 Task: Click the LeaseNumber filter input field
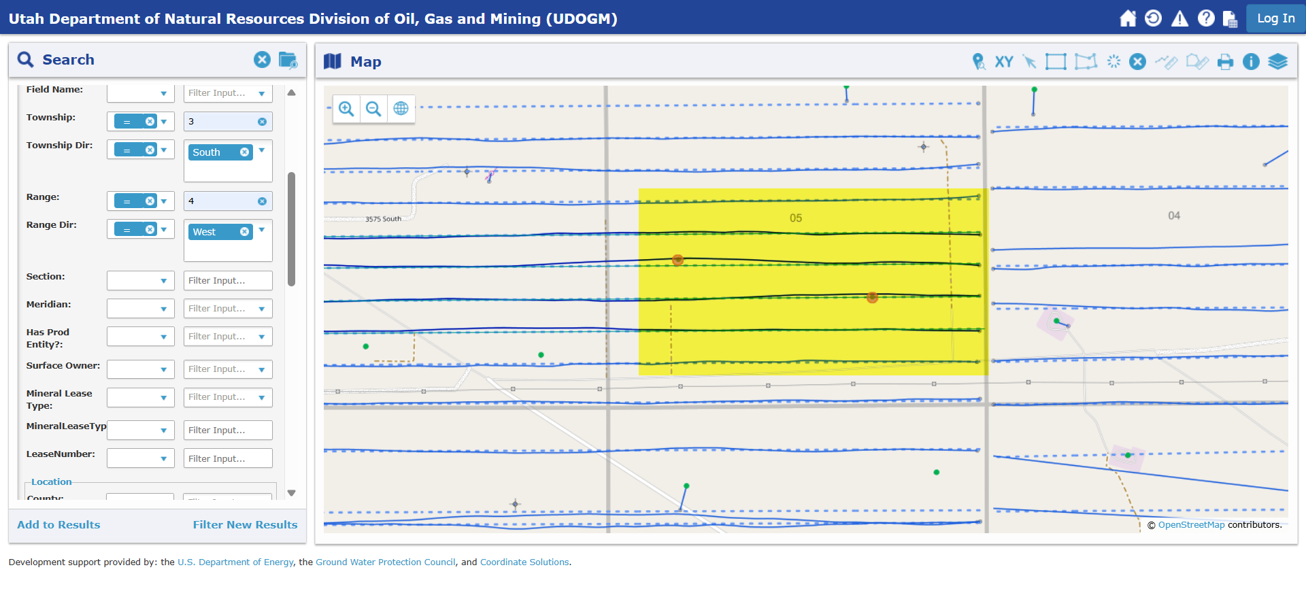click(228, 458)
